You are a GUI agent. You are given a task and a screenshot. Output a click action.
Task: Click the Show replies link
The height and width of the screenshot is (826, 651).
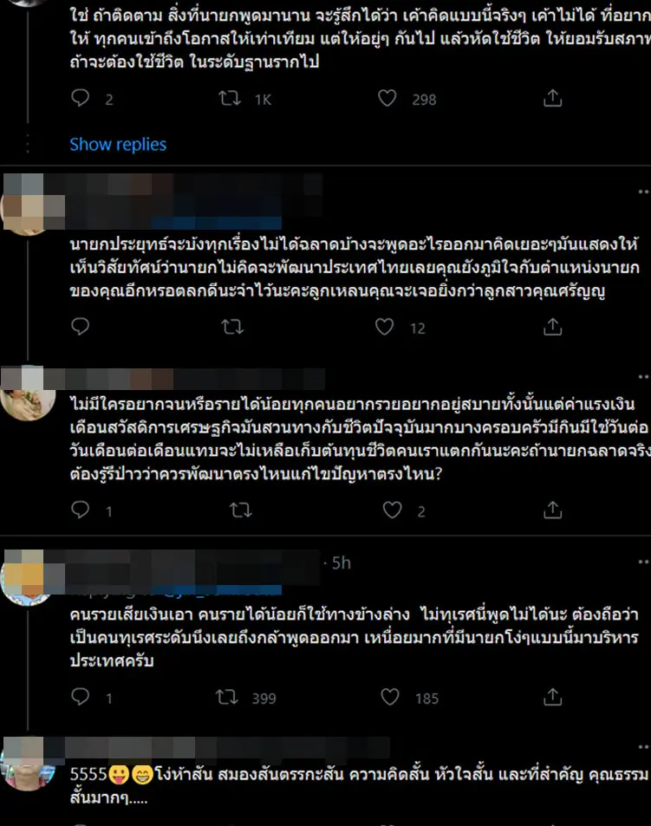(118, 145)
